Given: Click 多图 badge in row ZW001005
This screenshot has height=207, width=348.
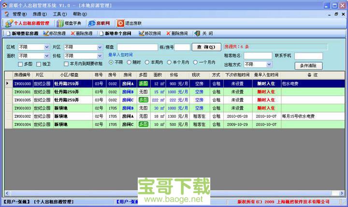Looking at the screenshot, I should pos(144,100).
